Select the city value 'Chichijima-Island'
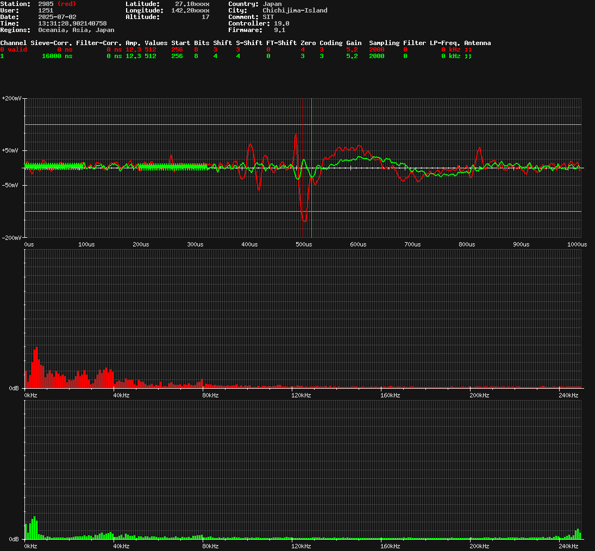This screenshot has height=551, width=595. tap(295, 10)
